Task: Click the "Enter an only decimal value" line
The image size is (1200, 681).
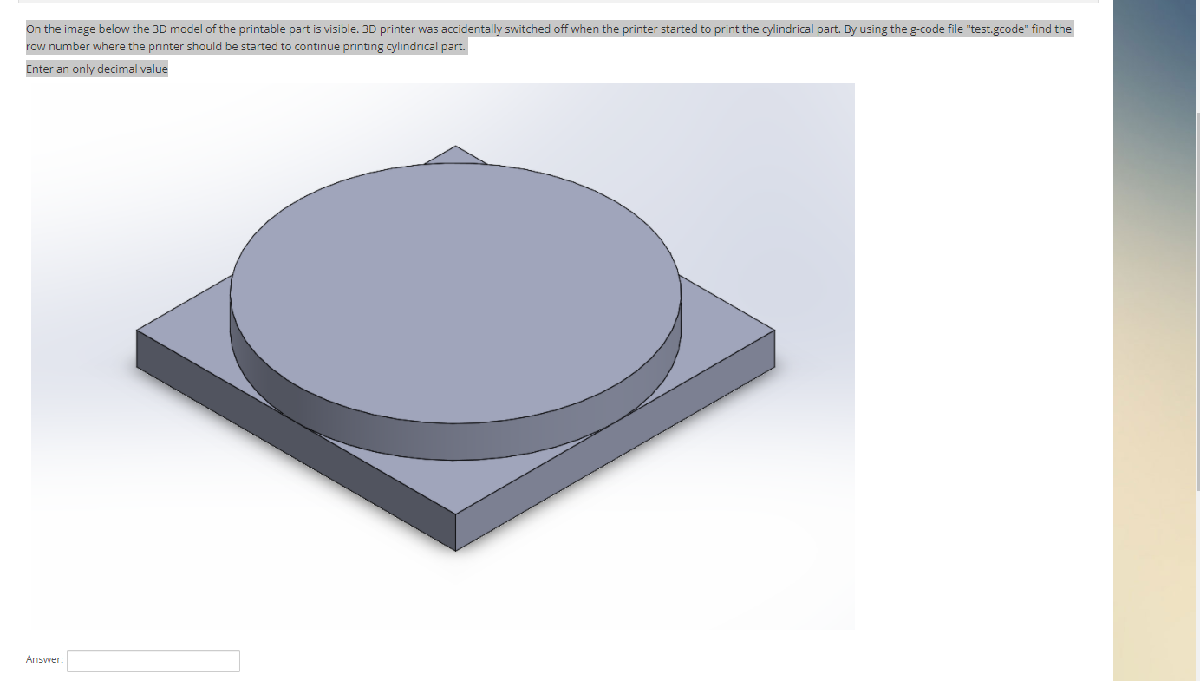Action: tap(96, 69)
